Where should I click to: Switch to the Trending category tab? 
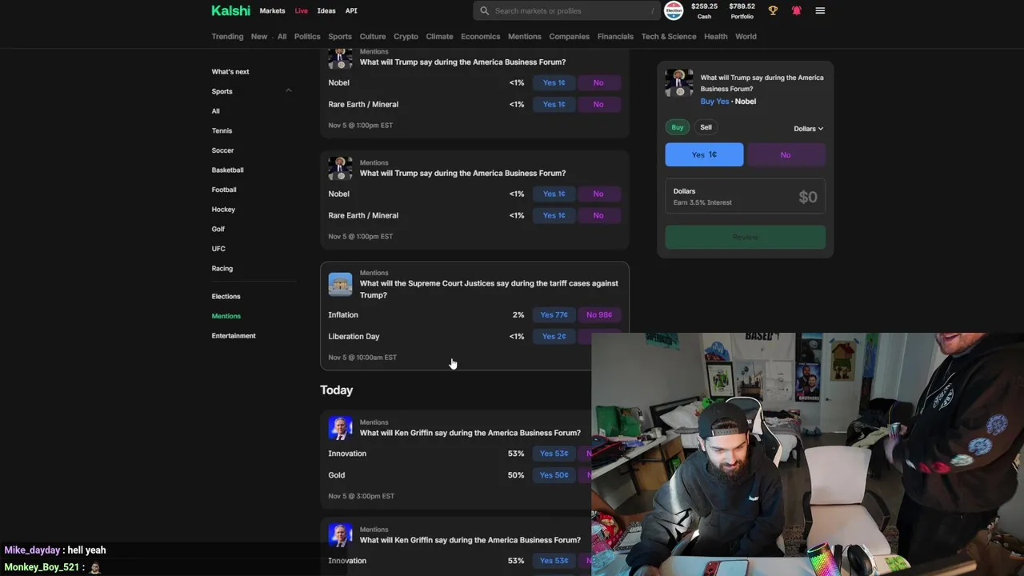point(227,36)
